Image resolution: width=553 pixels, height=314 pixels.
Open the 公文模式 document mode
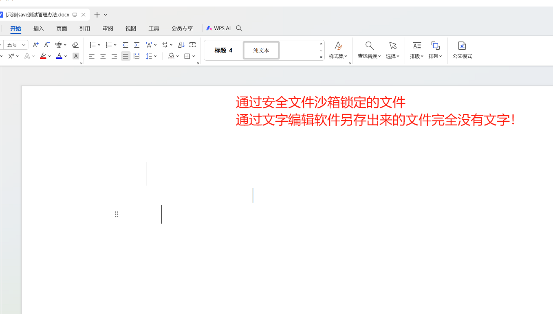coord(462,50)
